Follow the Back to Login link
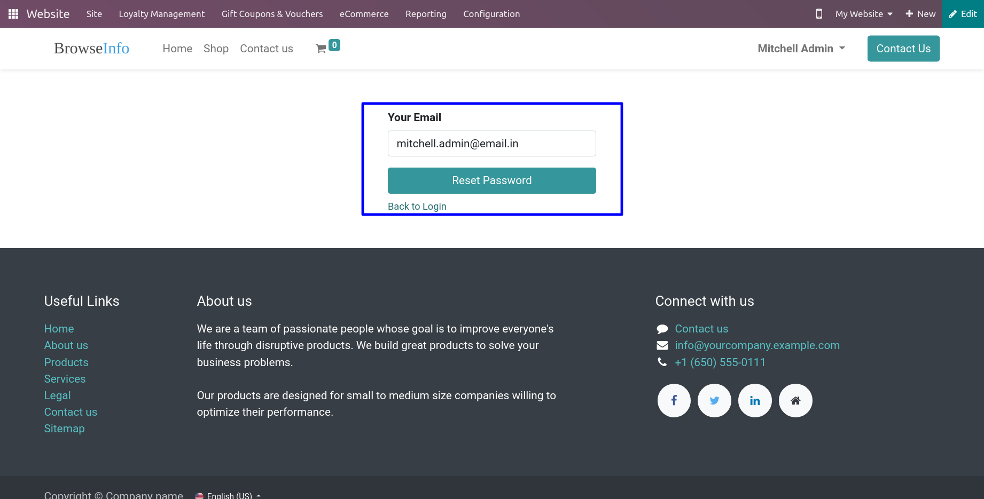The height and width of the screenshot is (499, 984). 417,207
